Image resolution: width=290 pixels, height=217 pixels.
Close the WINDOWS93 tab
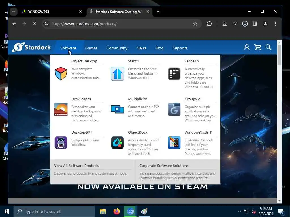80,12
